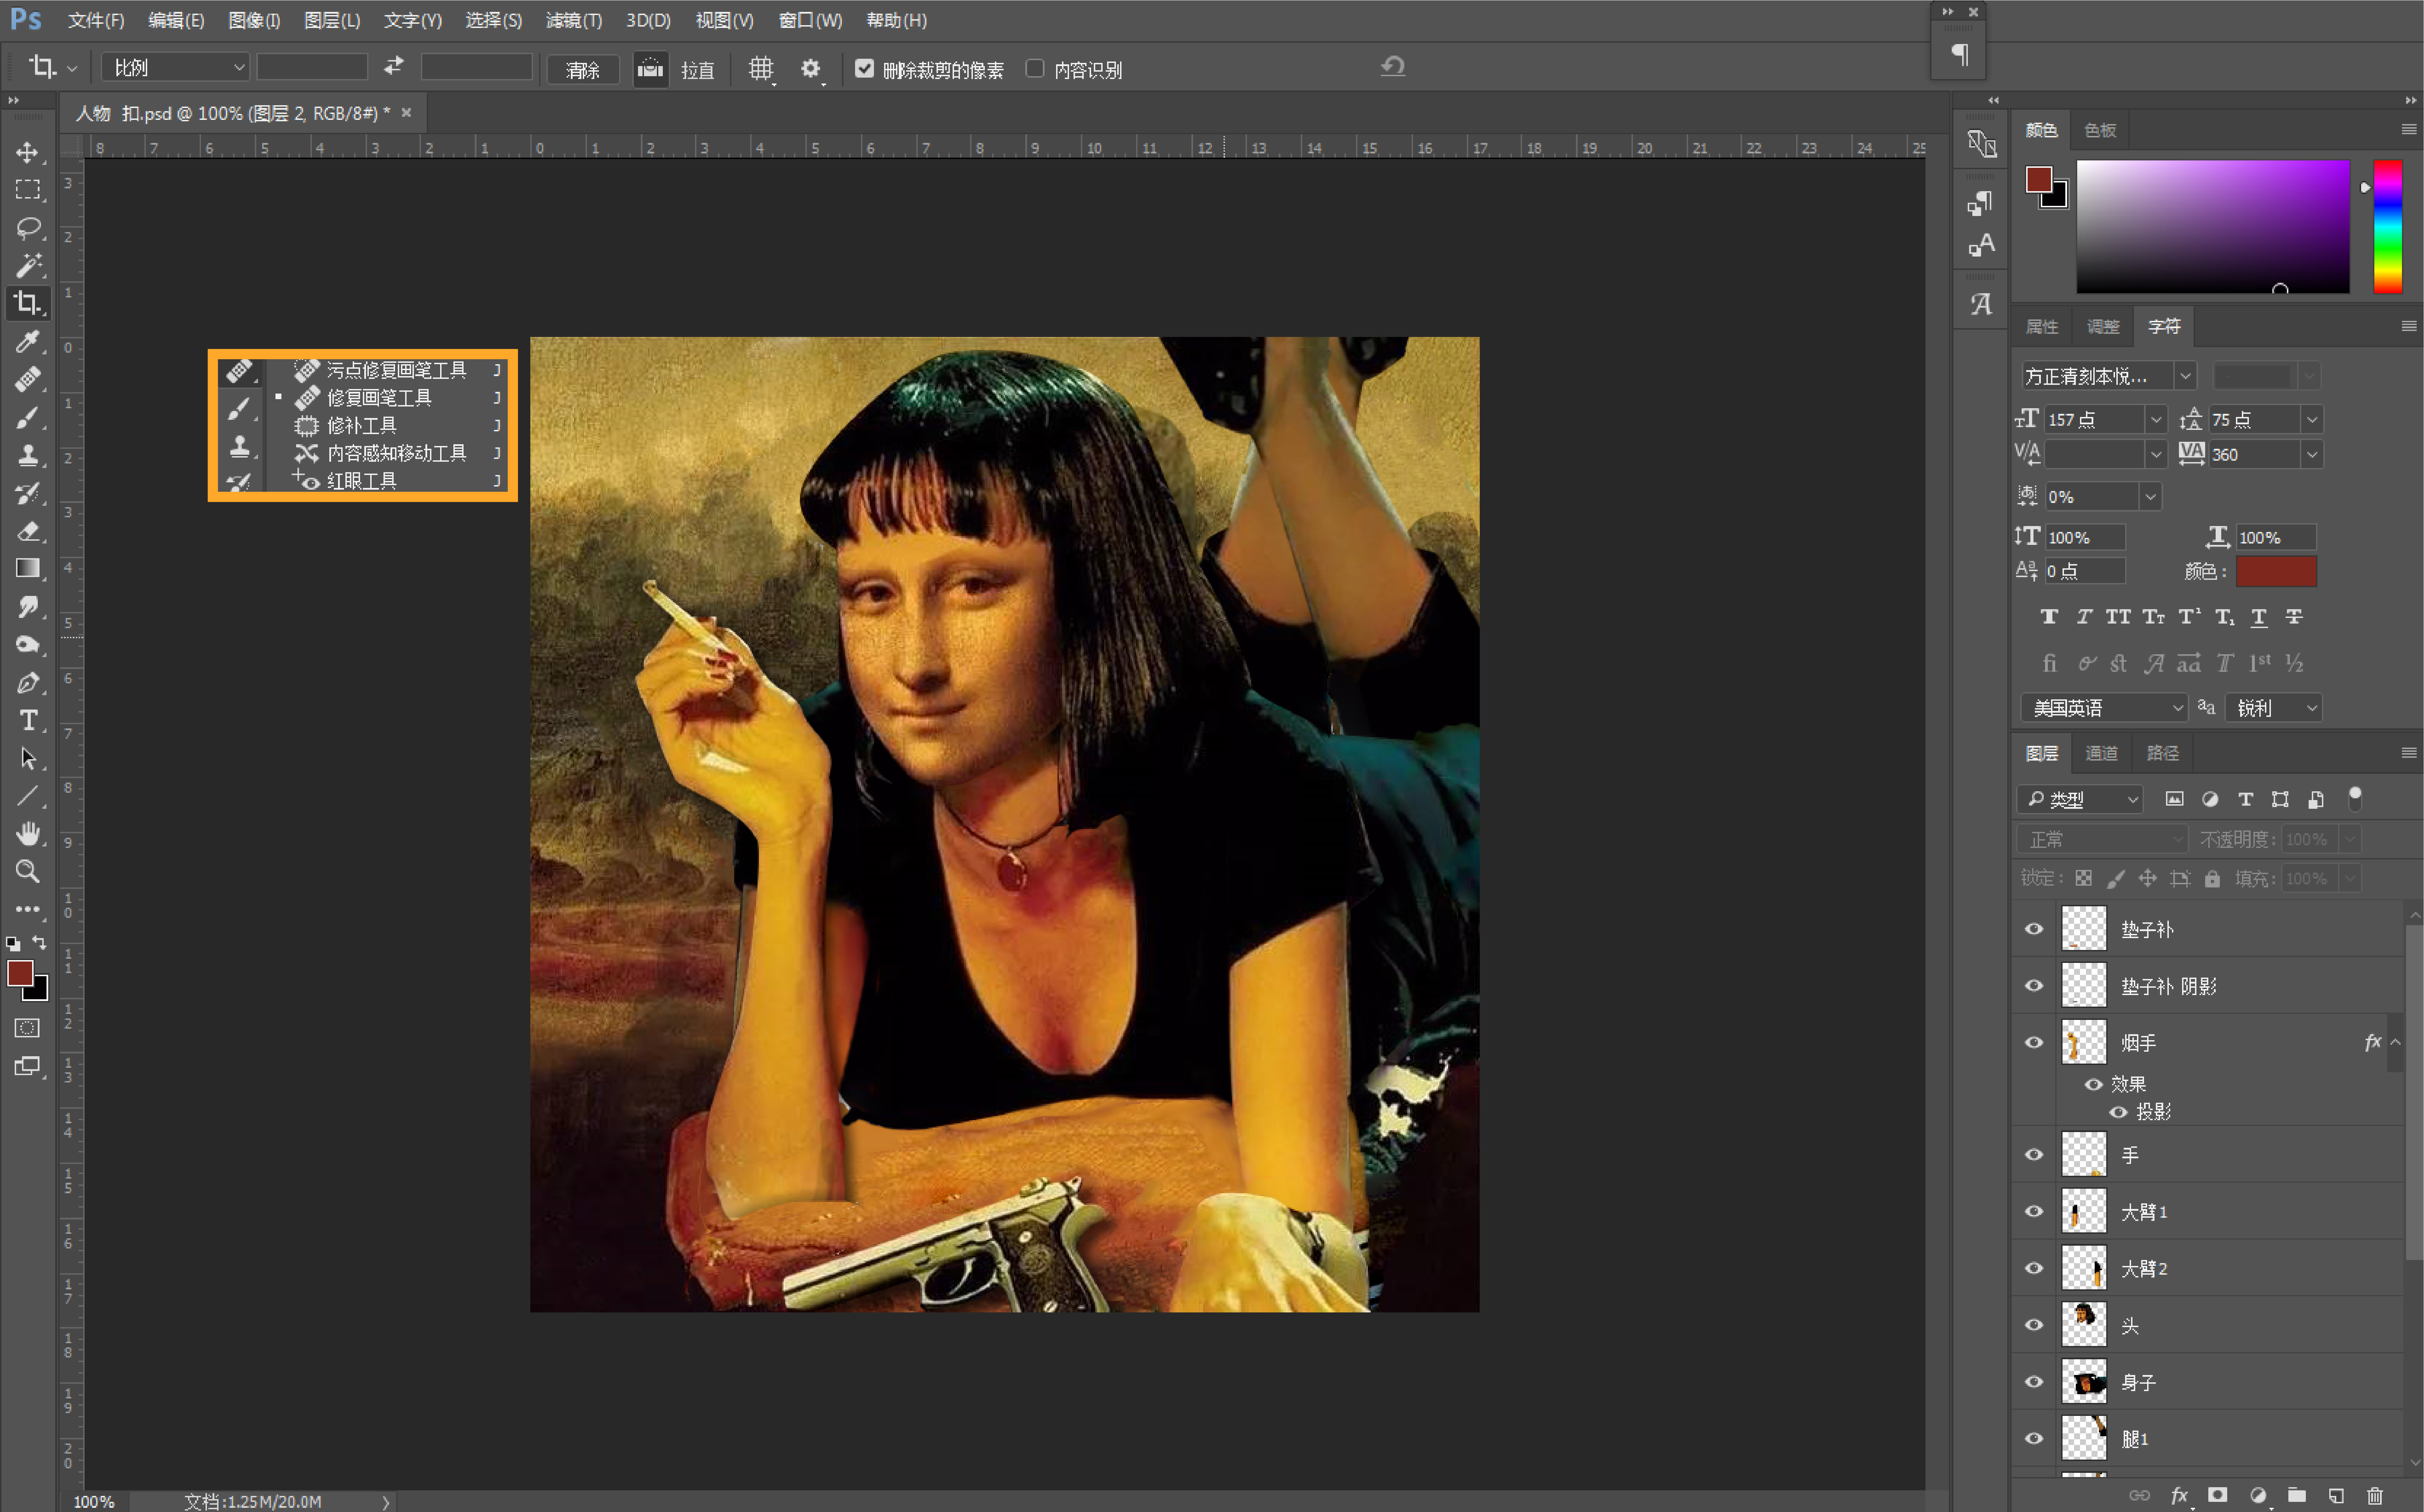Hide the 垫子补 layer
This screenshot has width=2424, height=1512.
pos(2034,929)
